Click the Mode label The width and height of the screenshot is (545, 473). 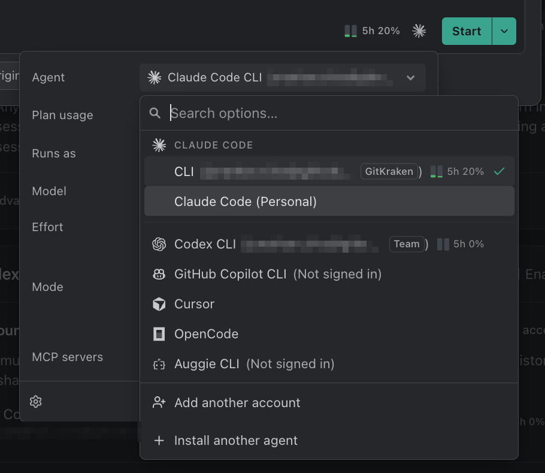pyautogui.click(x=48, y=287)
